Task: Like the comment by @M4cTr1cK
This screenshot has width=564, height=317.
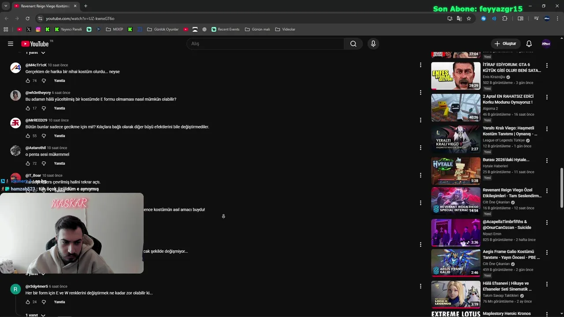Action: (x=28, y=81)
